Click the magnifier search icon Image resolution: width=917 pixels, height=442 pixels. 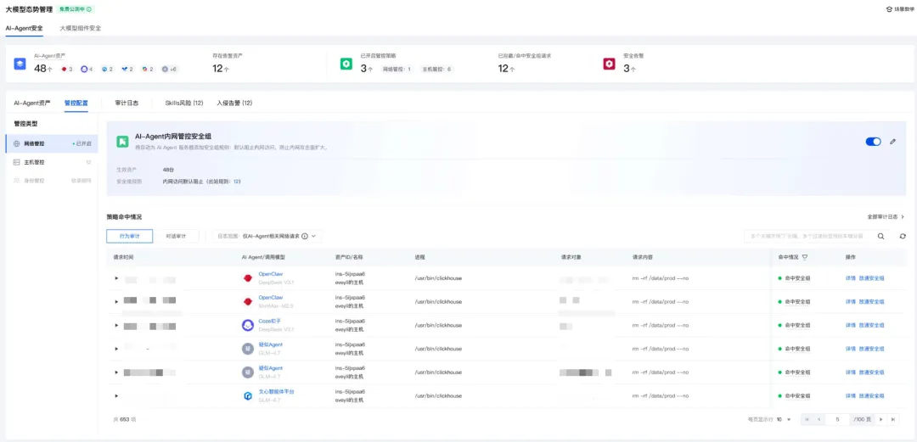[880, 236]
